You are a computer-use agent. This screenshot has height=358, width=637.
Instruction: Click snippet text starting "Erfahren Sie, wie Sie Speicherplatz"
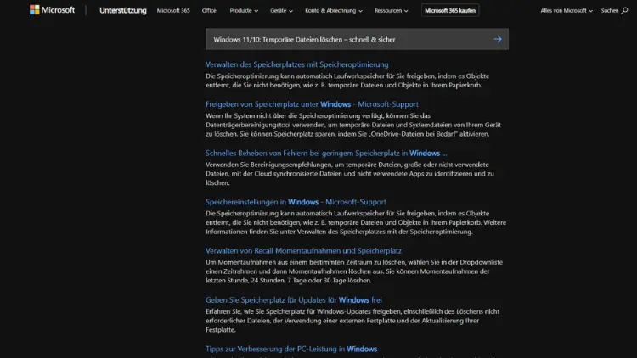point(352,321)
